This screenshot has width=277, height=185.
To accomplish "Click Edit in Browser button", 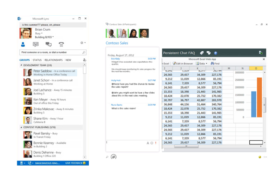I will (183, 63).
